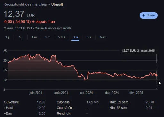The width and height of the screenshot is (164, 117).
Task: Select the 1 a range tab
Action: (x=75, y=37)
